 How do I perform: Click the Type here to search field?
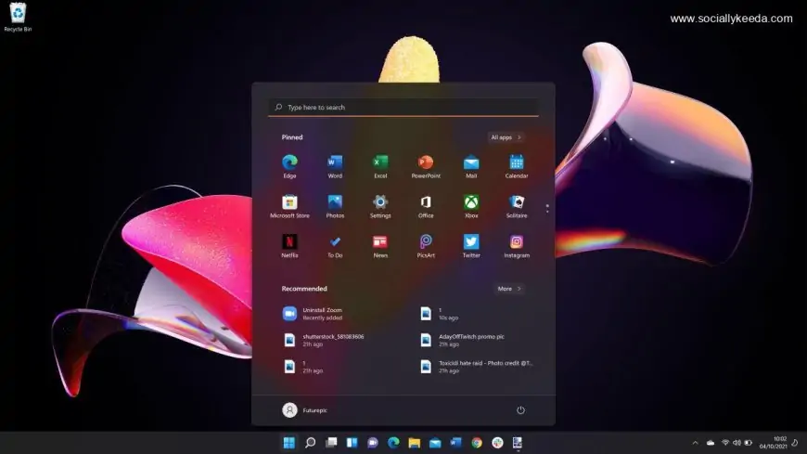[x=403, y=107]
